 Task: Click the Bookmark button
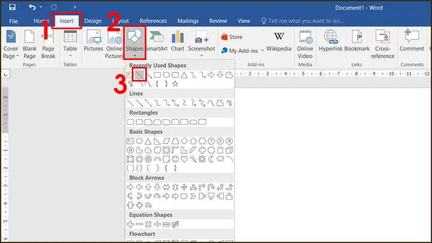point(357,41)
